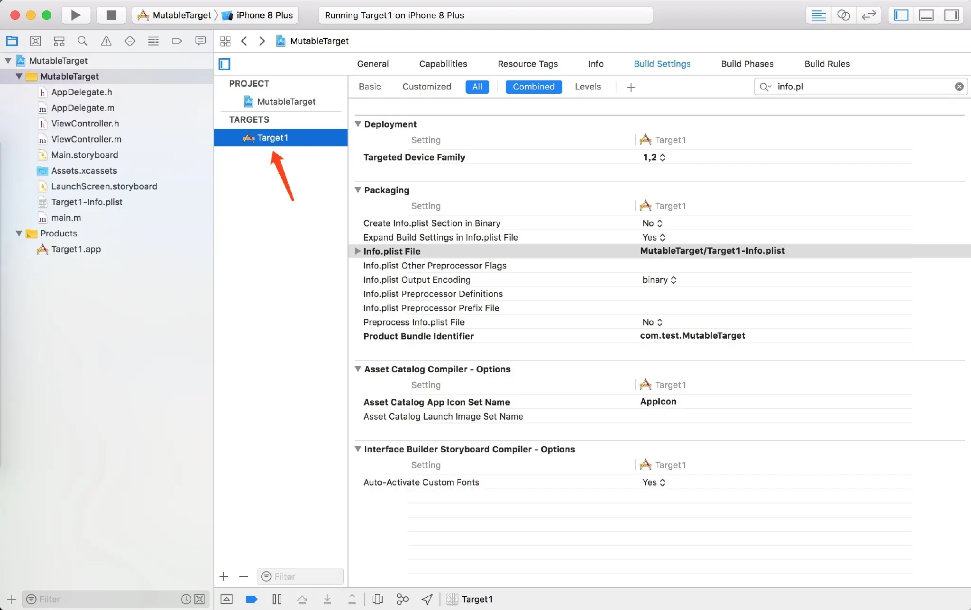
Task: Select Target1.app product
Action: tap(76, 249)
